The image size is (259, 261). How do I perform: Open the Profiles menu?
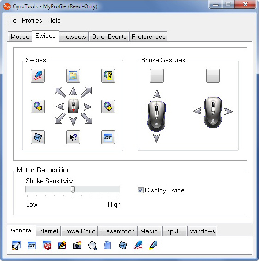tap(32, 20)
